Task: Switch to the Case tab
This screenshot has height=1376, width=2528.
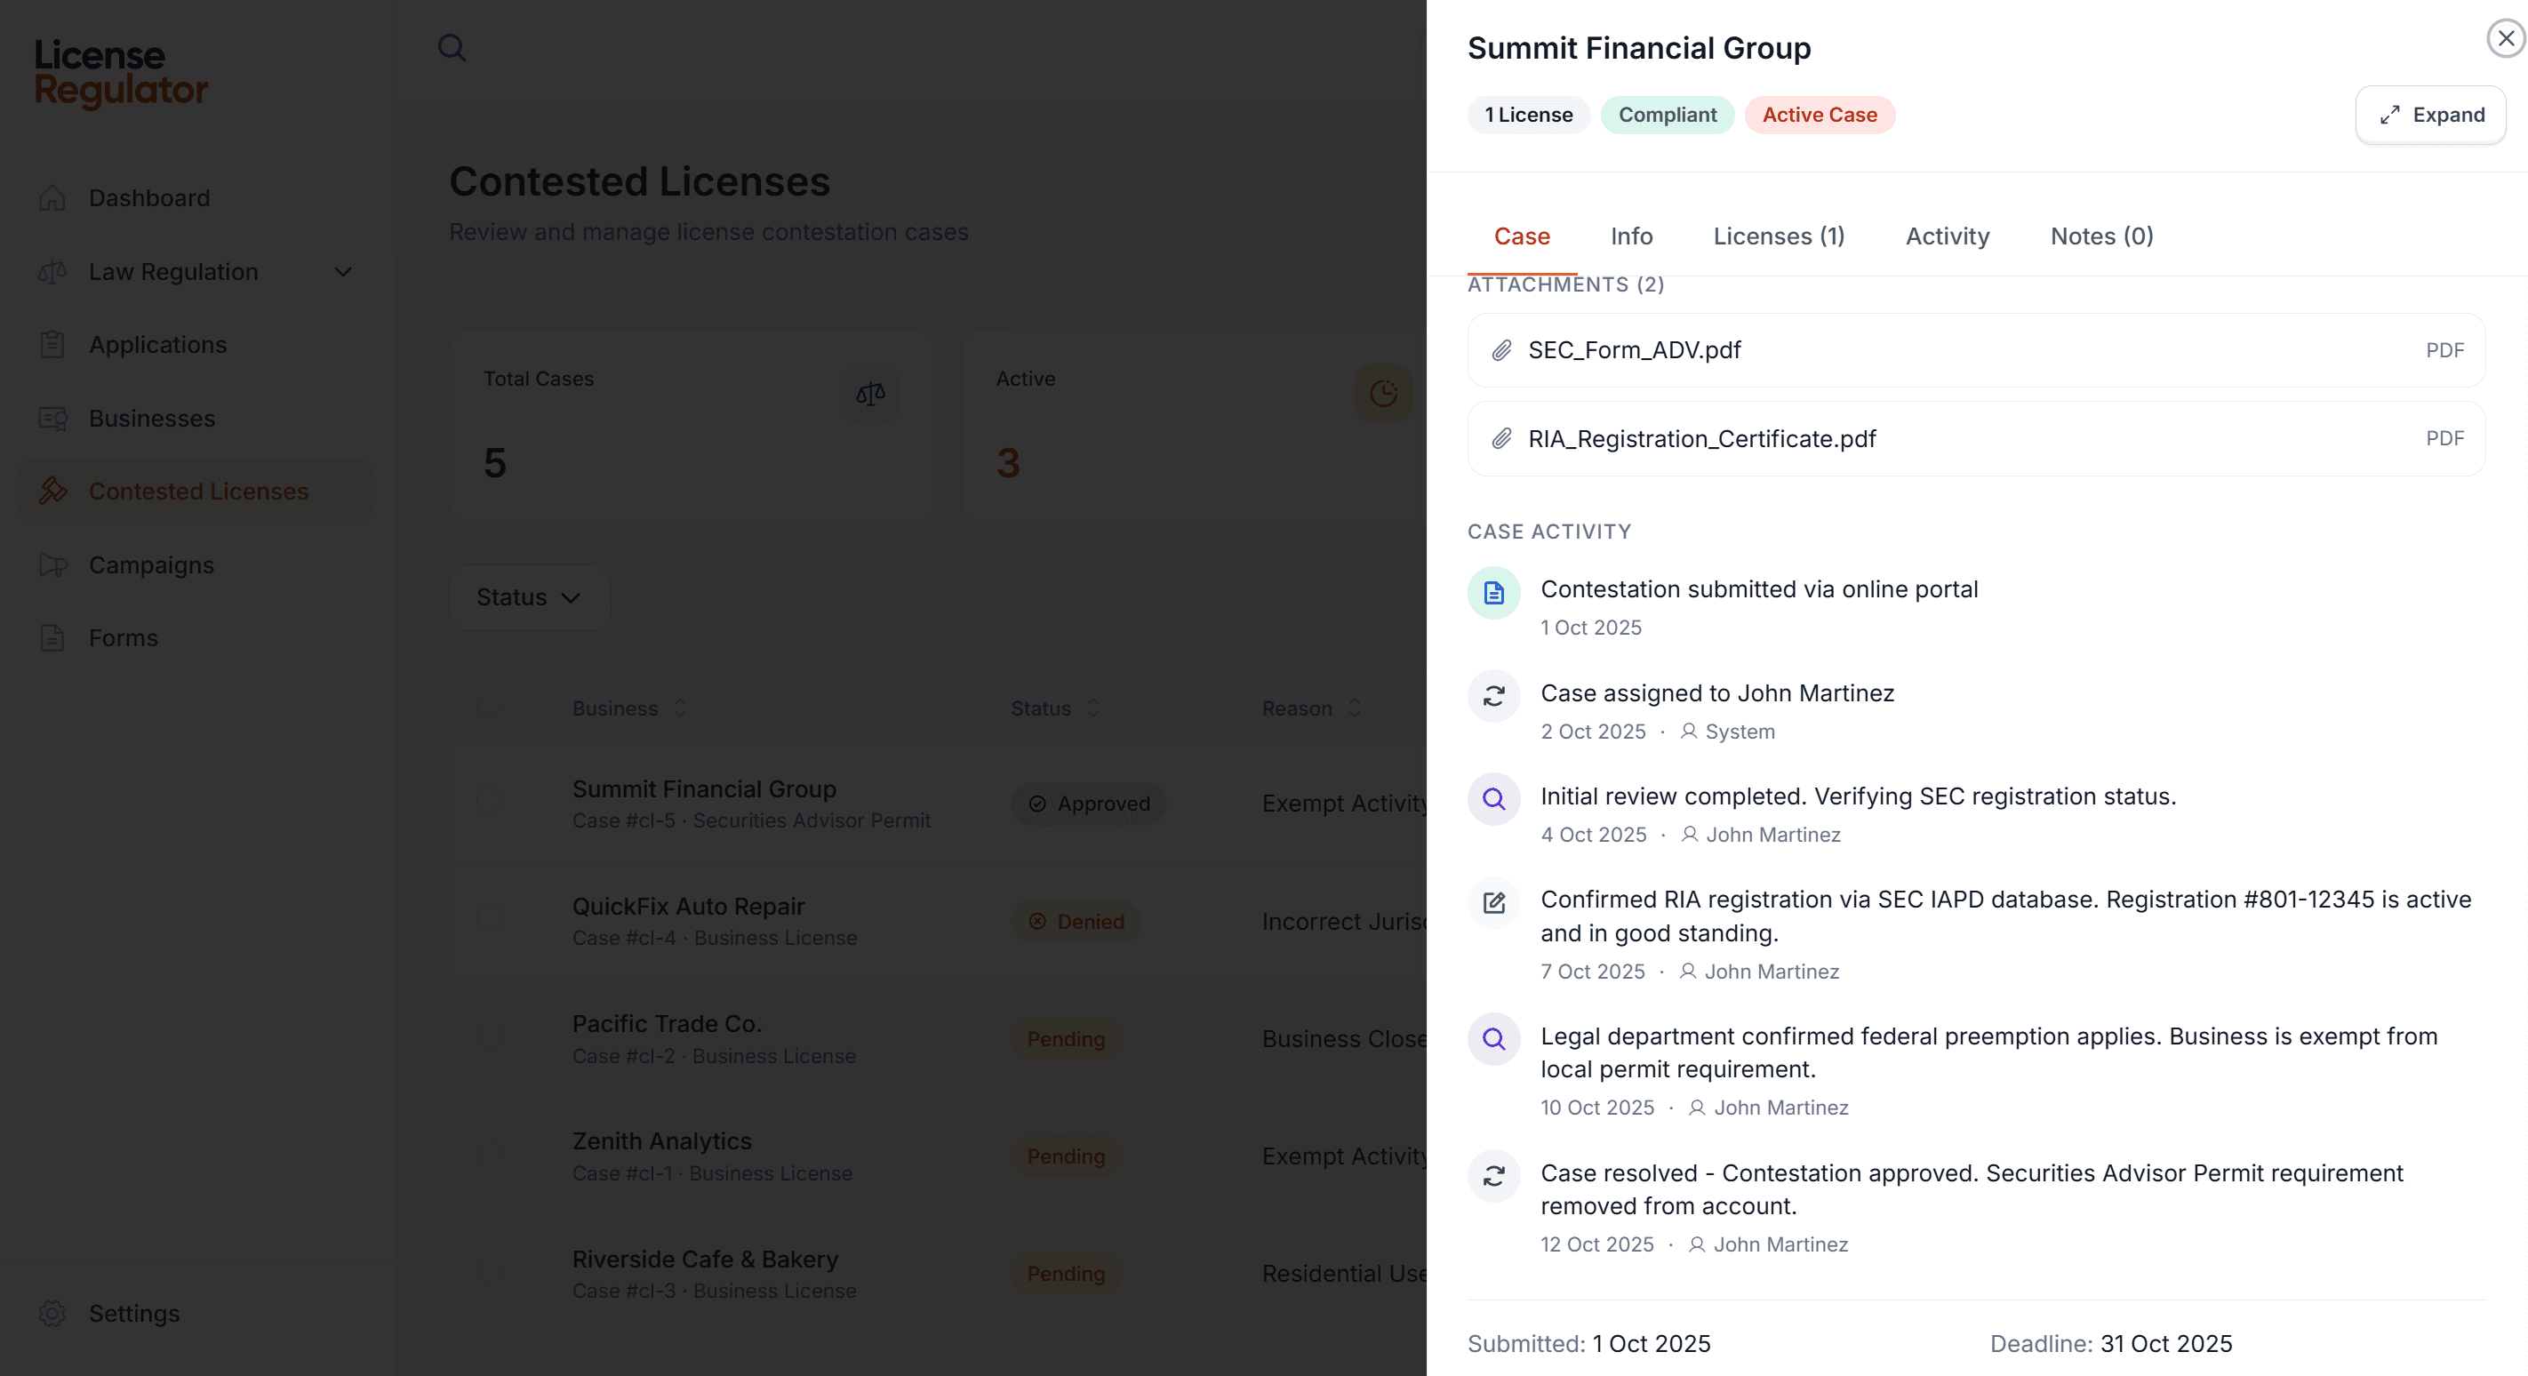Action: click(x=1522, y=236)
